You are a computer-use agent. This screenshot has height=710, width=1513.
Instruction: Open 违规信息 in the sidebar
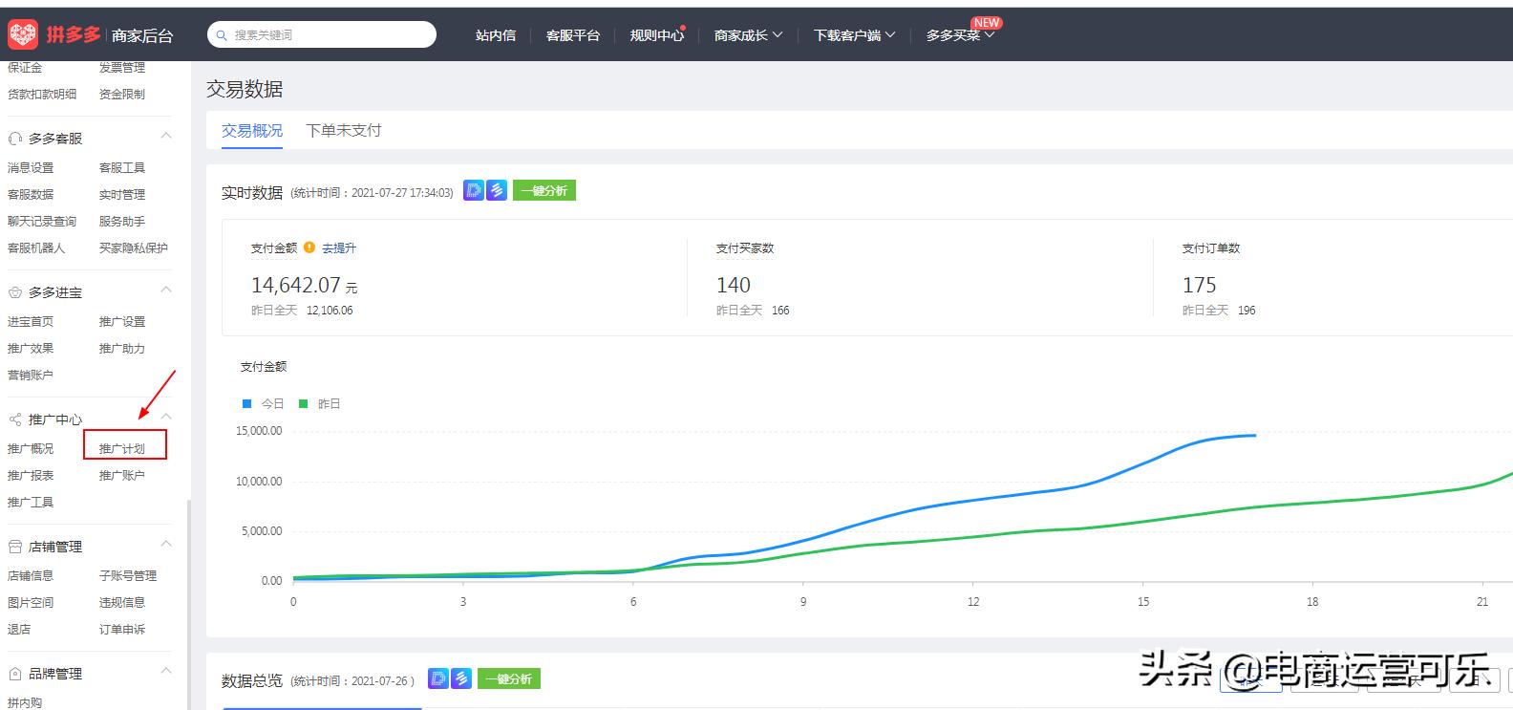pyautogui.click(x=122, y=602)
